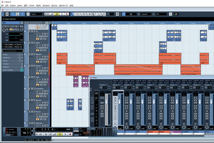
Task: Click the Quick Controls icon in inspector
Action: (x=22, y=70)
